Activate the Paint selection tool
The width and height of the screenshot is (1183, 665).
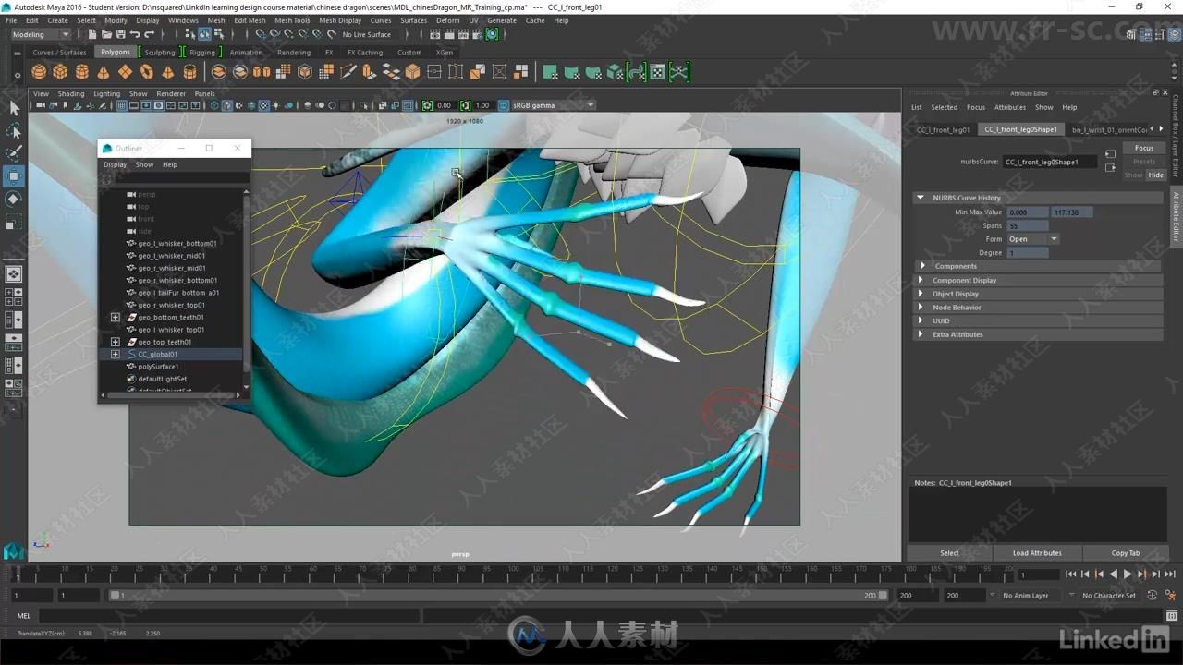pos(14,153)
